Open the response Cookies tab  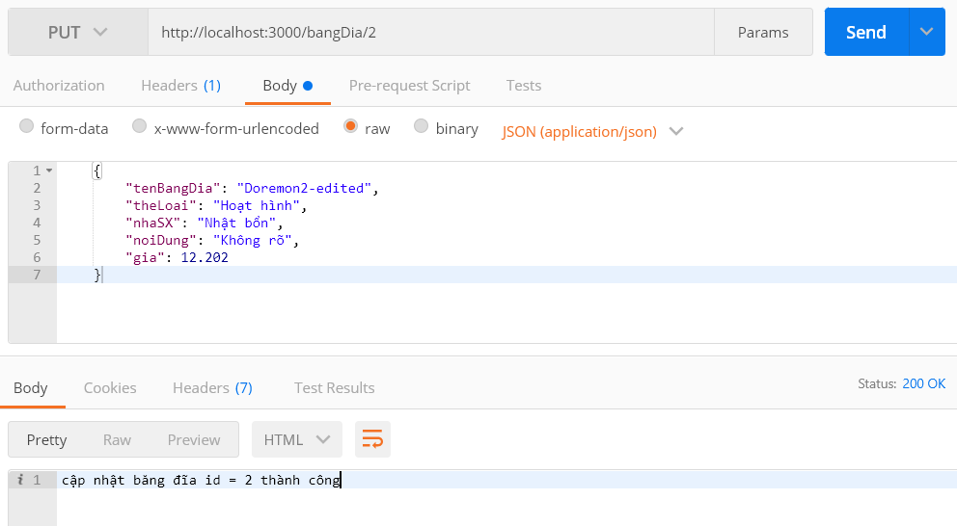(x=110, y=387)
